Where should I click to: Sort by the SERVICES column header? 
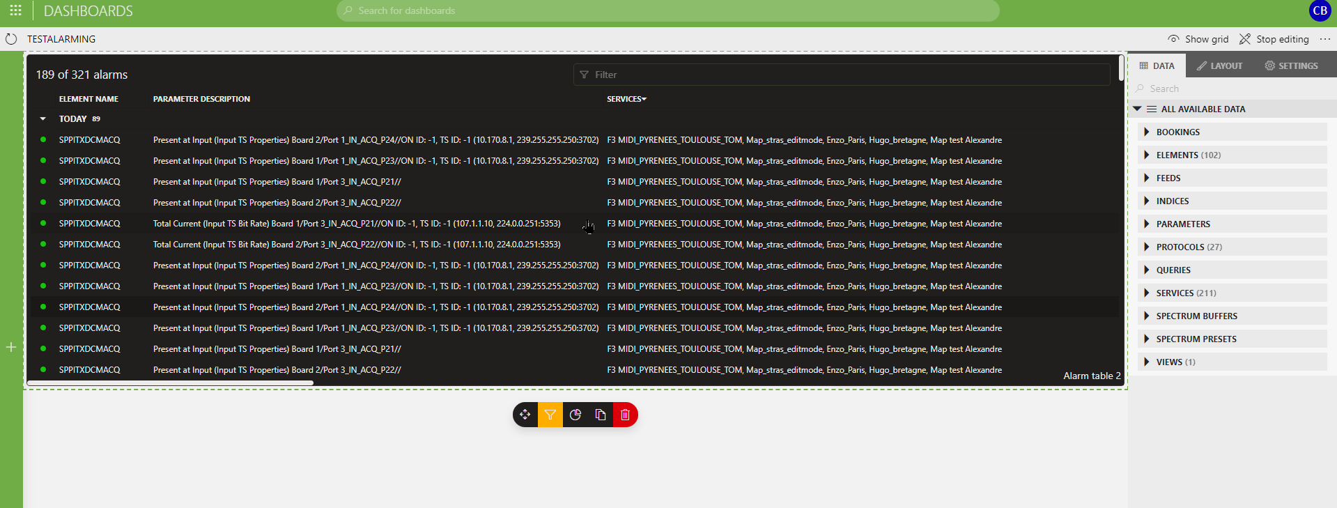[x=626, y=99]
